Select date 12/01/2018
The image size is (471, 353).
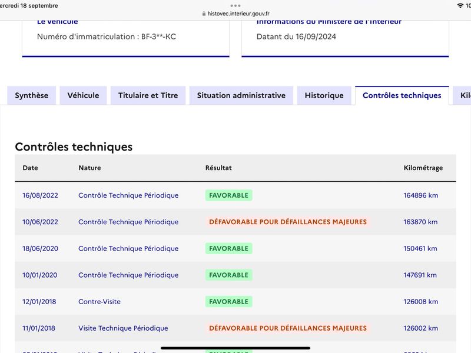(39, 302)
